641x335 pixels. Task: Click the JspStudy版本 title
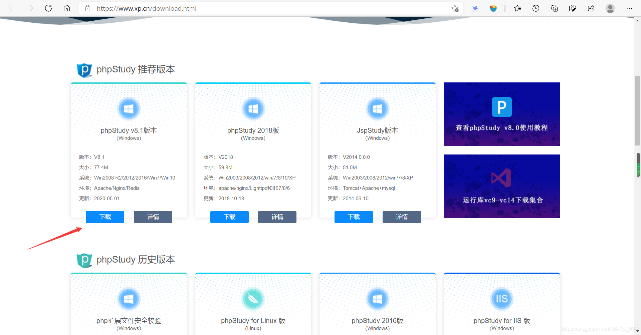[x=378, y=130]
